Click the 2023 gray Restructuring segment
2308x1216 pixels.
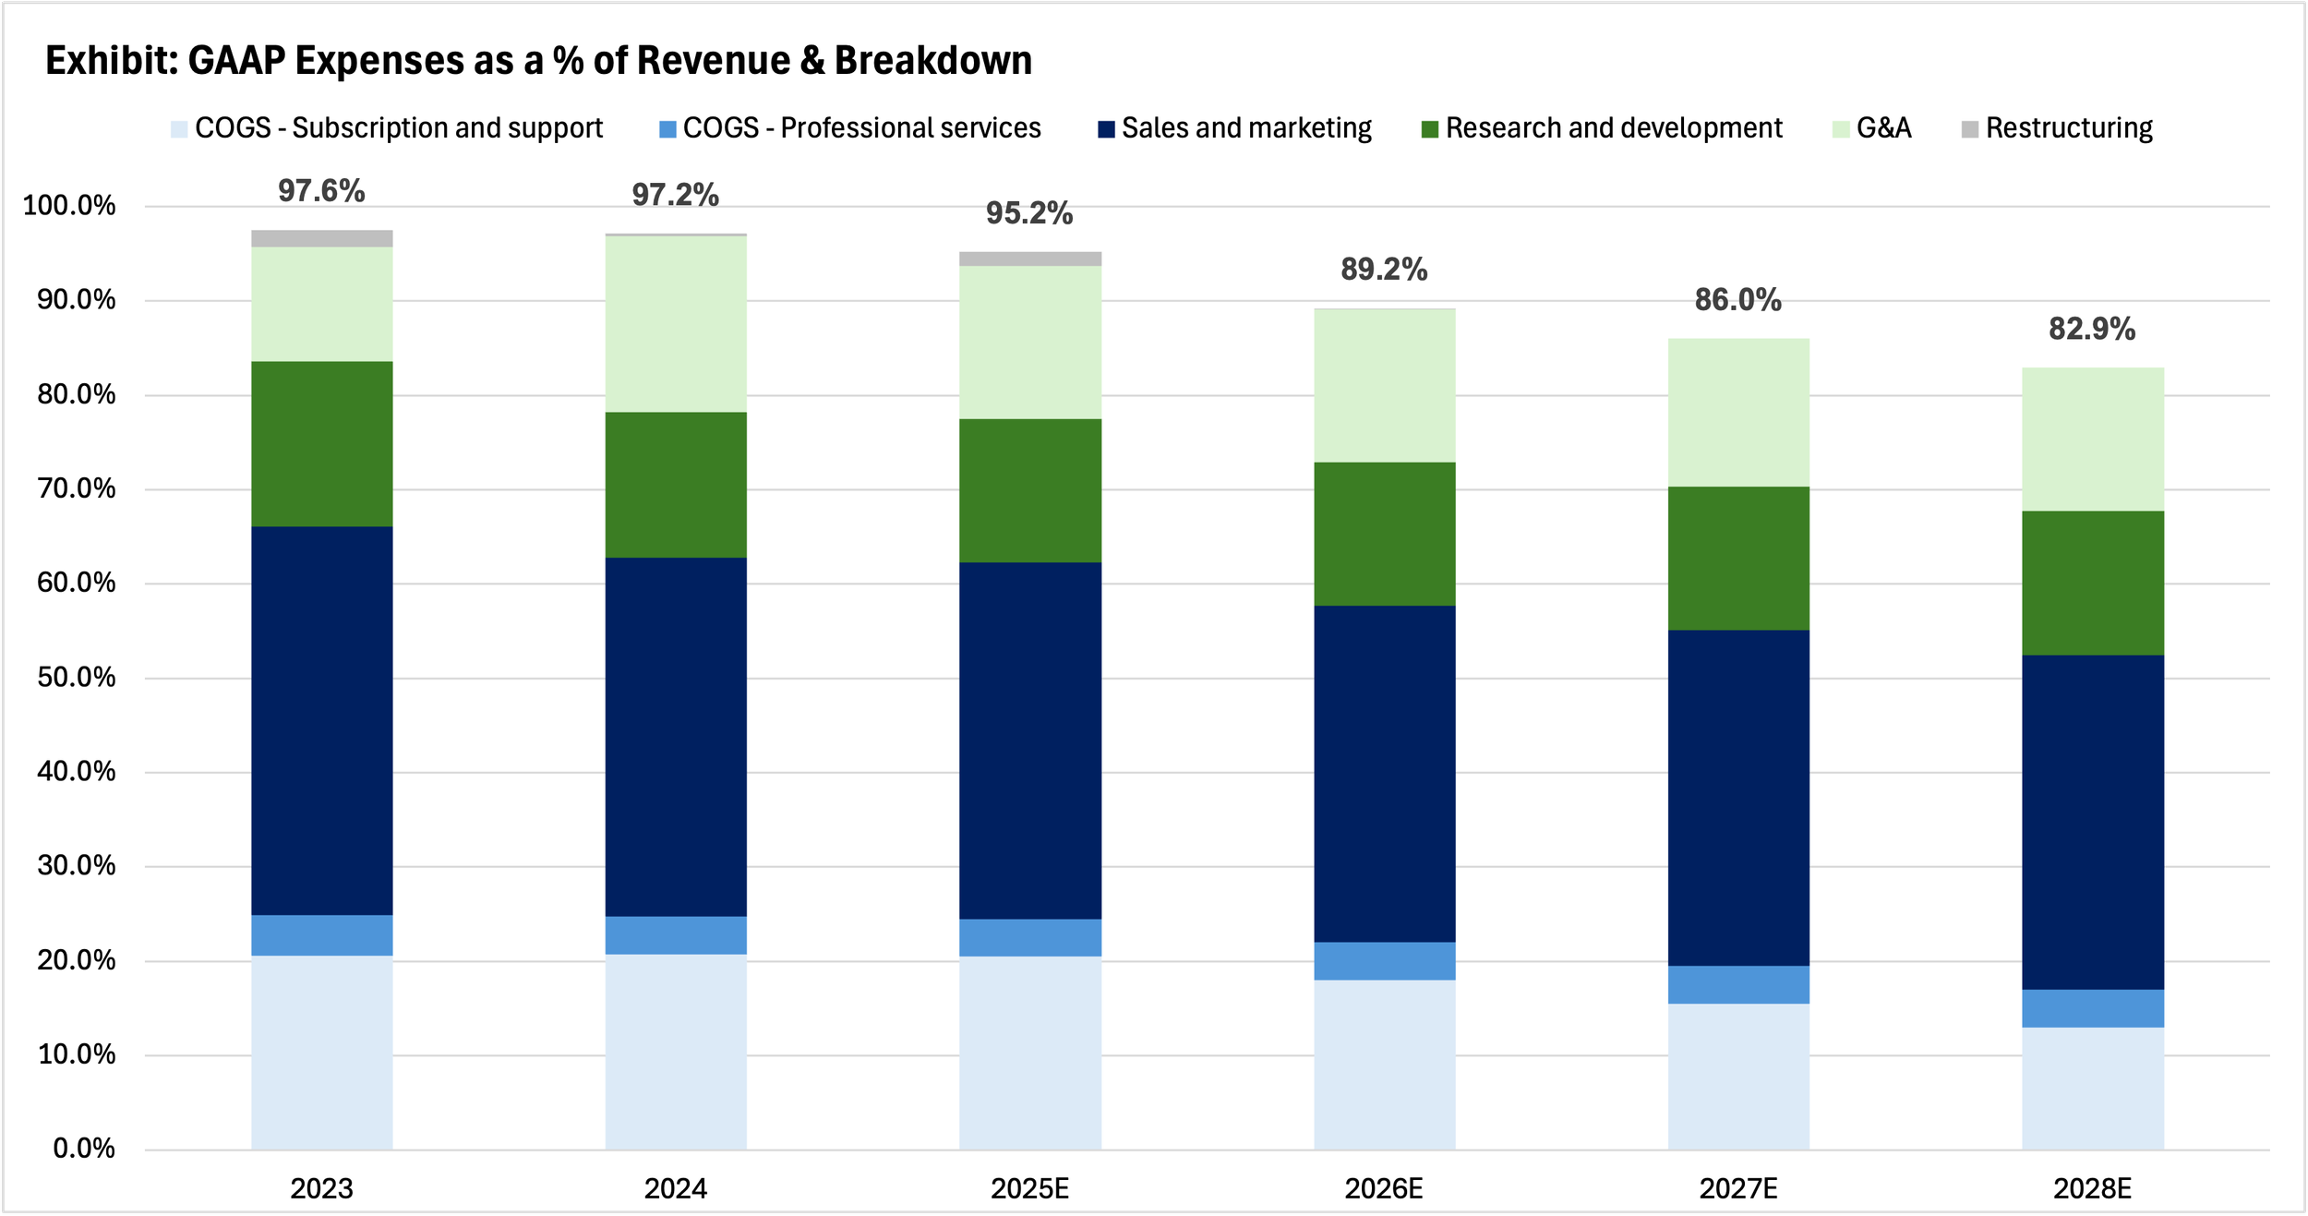point(321,238)
